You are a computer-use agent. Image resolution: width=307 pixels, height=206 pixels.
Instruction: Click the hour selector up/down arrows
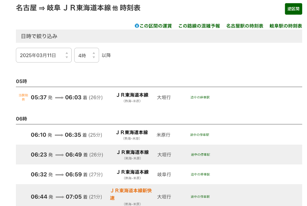click(94, 55)
